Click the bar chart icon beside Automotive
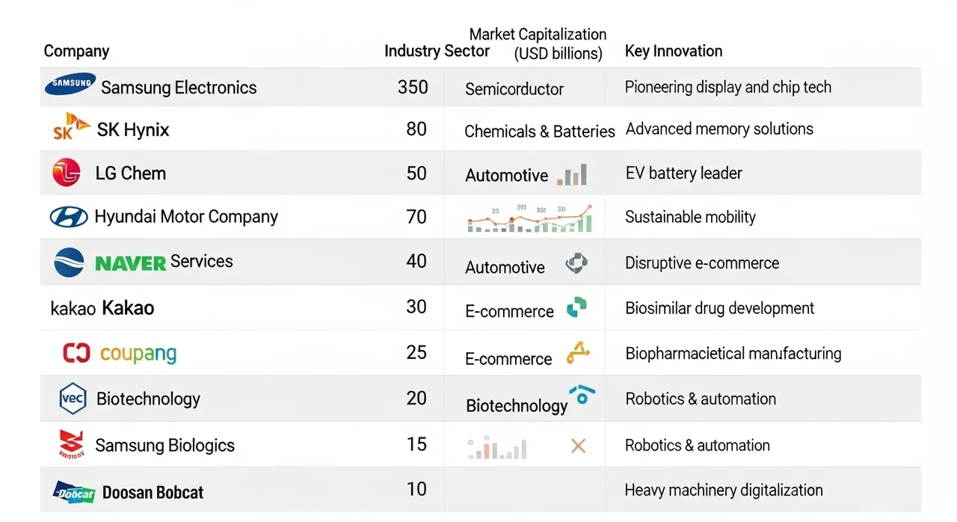 tap(572, 175)
